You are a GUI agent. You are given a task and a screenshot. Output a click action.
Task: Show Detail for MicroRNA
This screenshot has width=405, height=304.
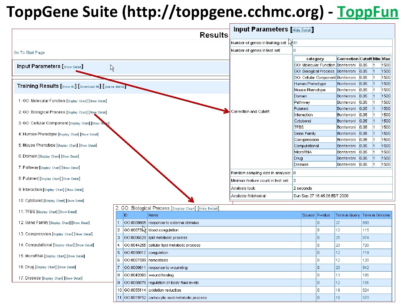76,256
